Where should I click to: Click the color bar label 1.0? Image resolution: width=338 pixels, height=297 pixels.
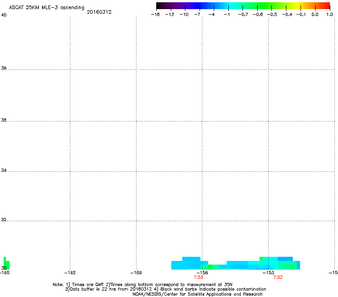(330, 15)
